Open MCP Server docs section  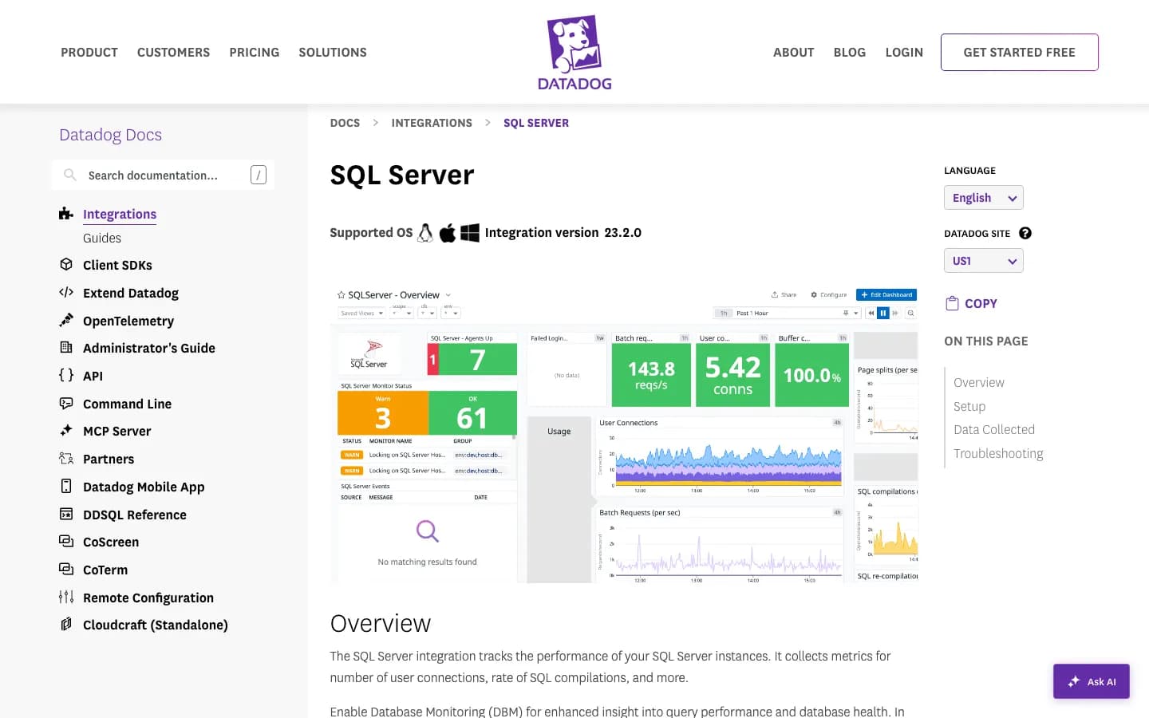(x=117, y=431)
